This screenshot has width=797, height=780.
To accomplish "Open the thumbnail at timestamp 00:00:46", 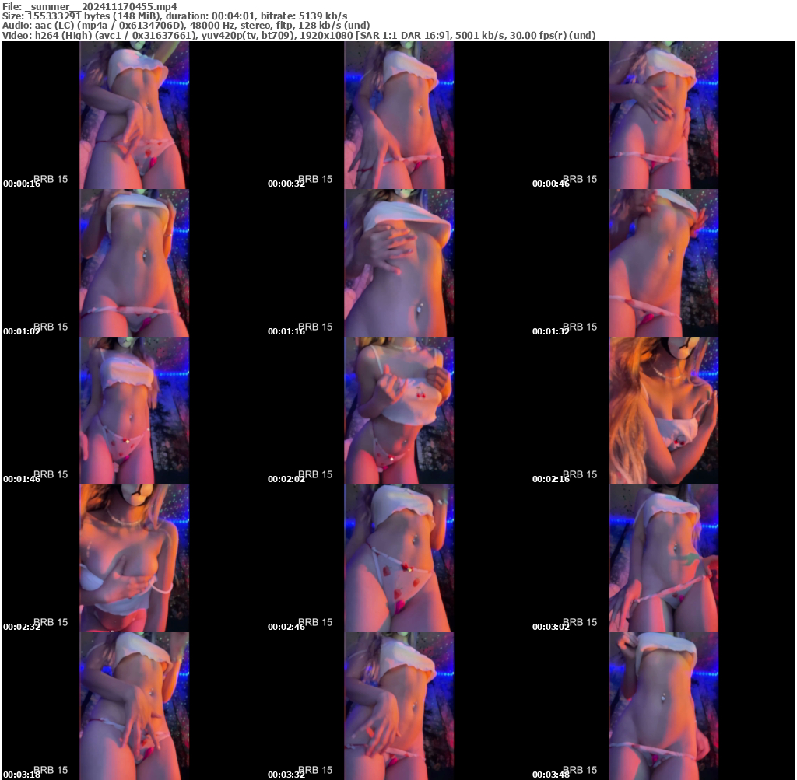I will pos(663,114).
